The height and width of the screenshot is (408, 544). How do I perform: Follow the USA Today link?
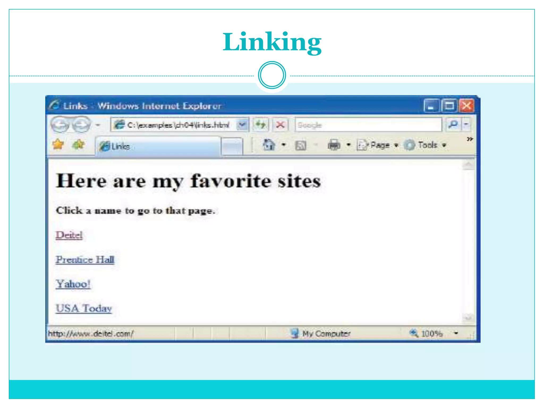tap(84, 308)
